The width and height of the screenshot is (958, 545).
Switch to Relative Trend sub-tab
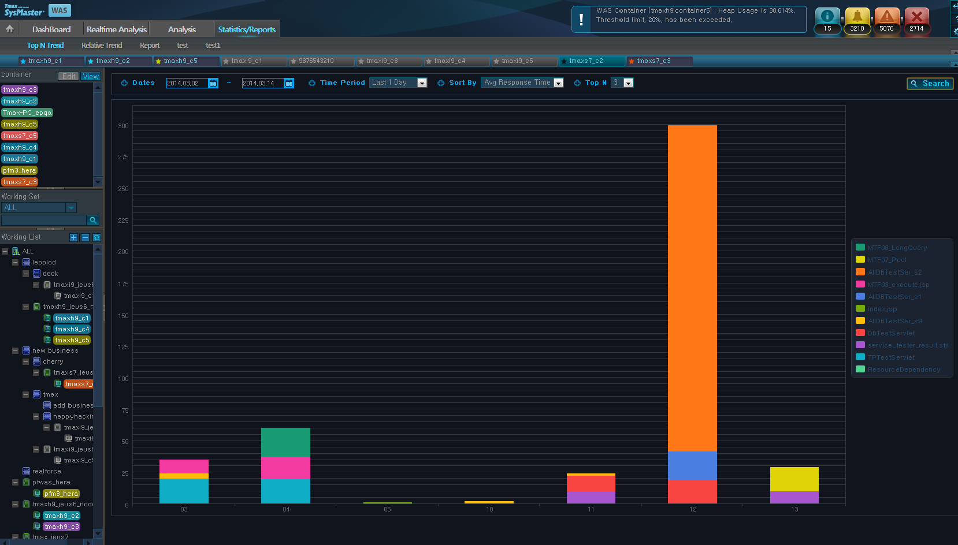coord(102,45)
